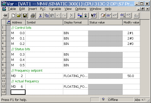Select the '// Actual frequency' comment row
The width and height of the screenshot is (151, 103).
tap(75, 81)
